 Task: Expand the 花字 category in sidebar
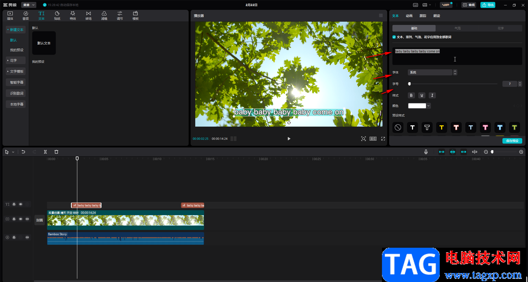click(16, 60)
